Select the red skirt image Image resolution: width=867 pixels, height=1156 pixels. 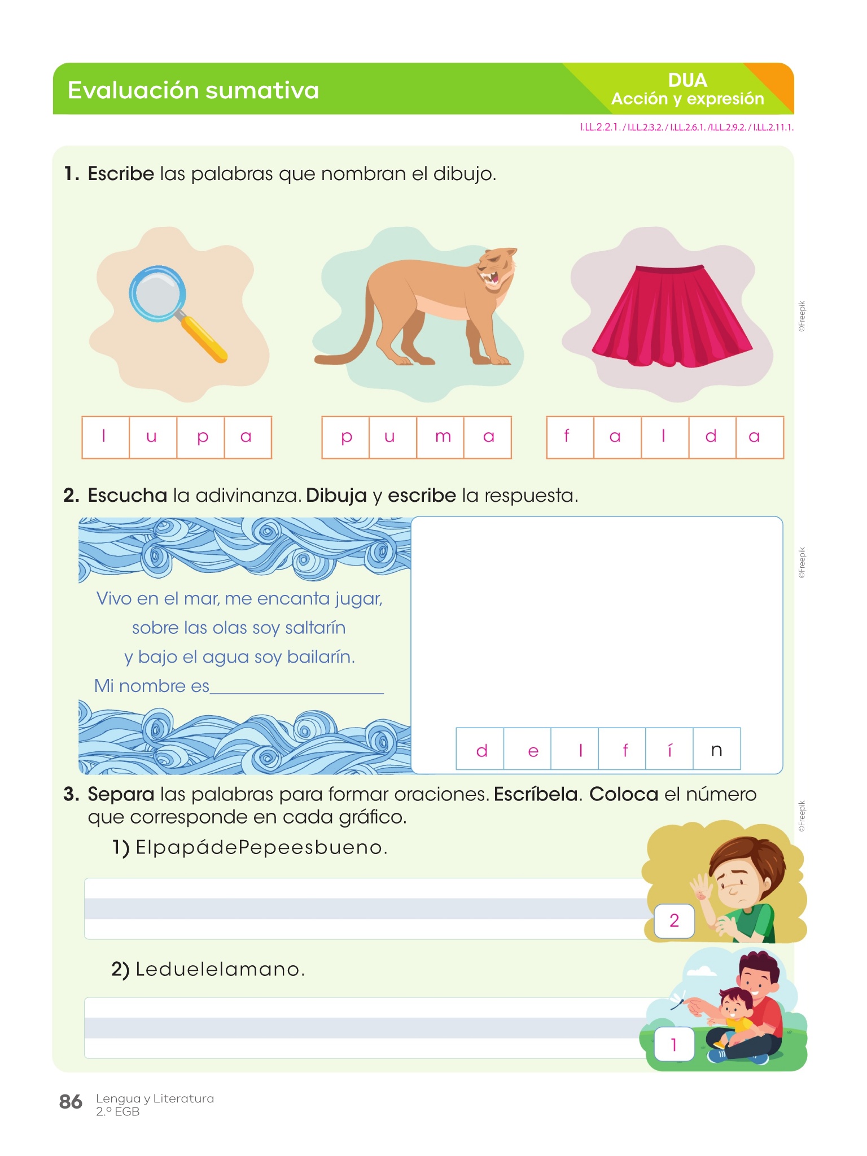coord(672,316)
